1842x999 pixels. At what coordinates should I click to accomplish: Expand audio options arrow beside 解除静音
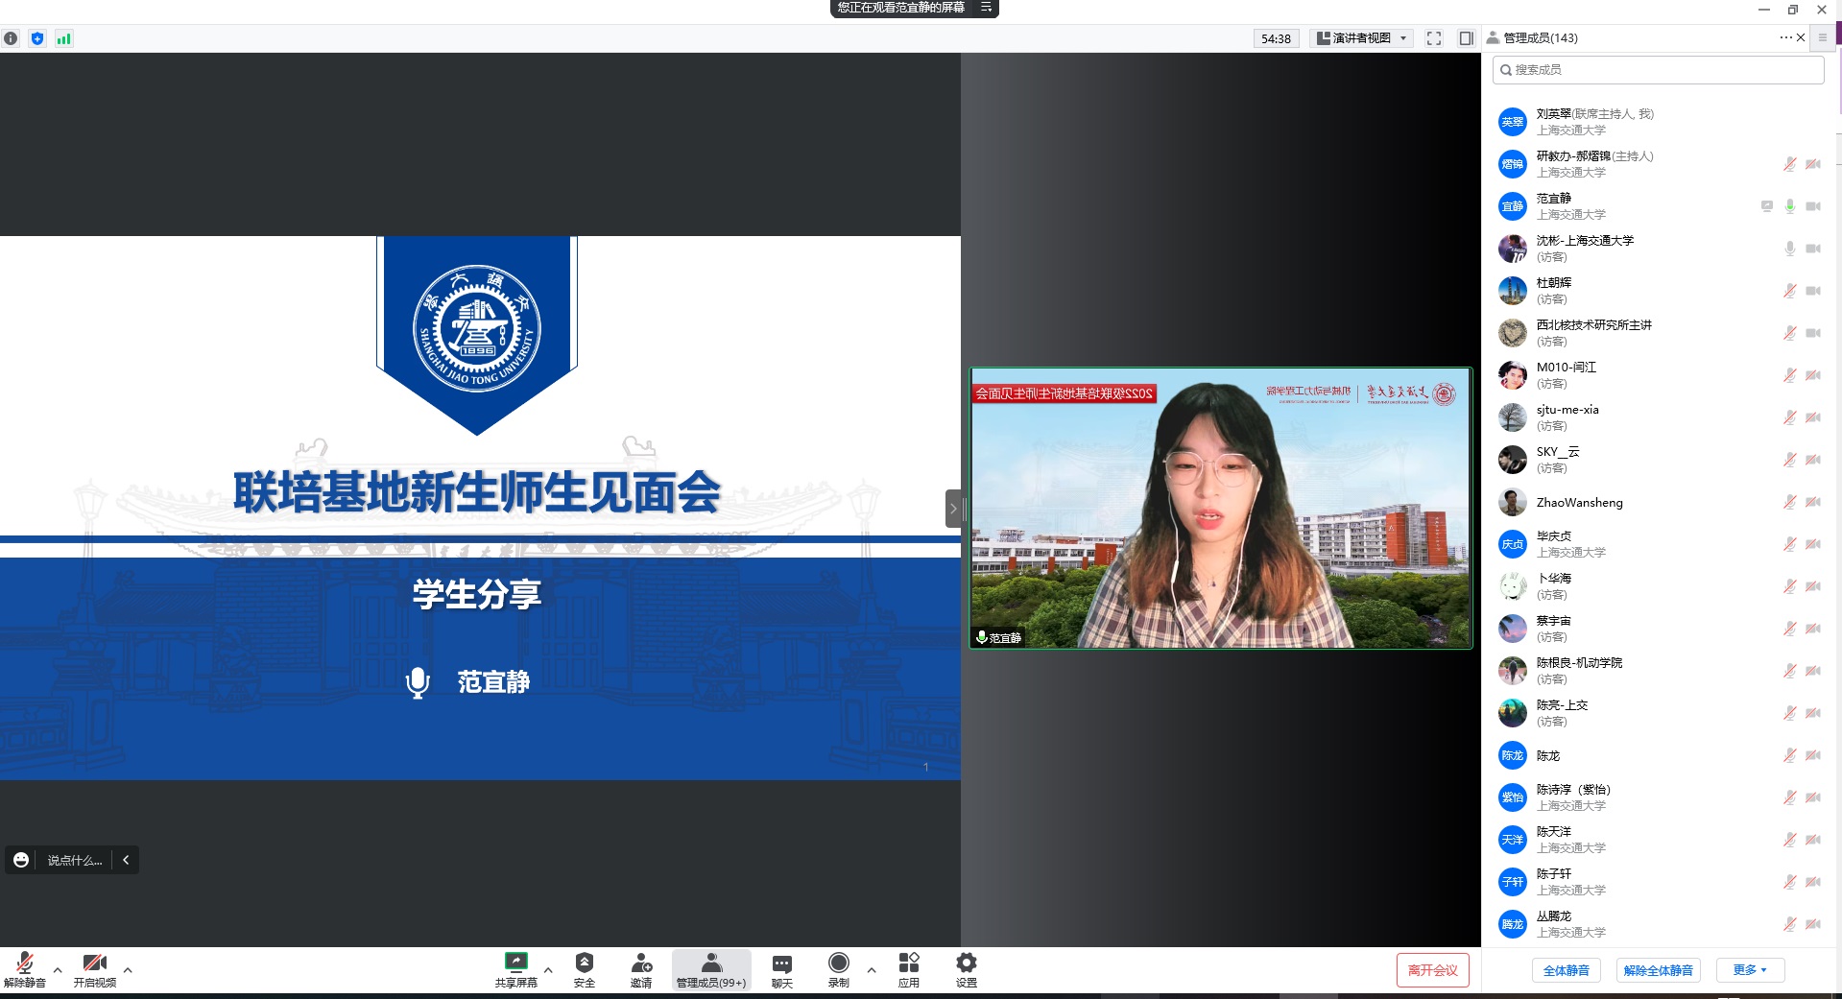[x=58, y=970]
